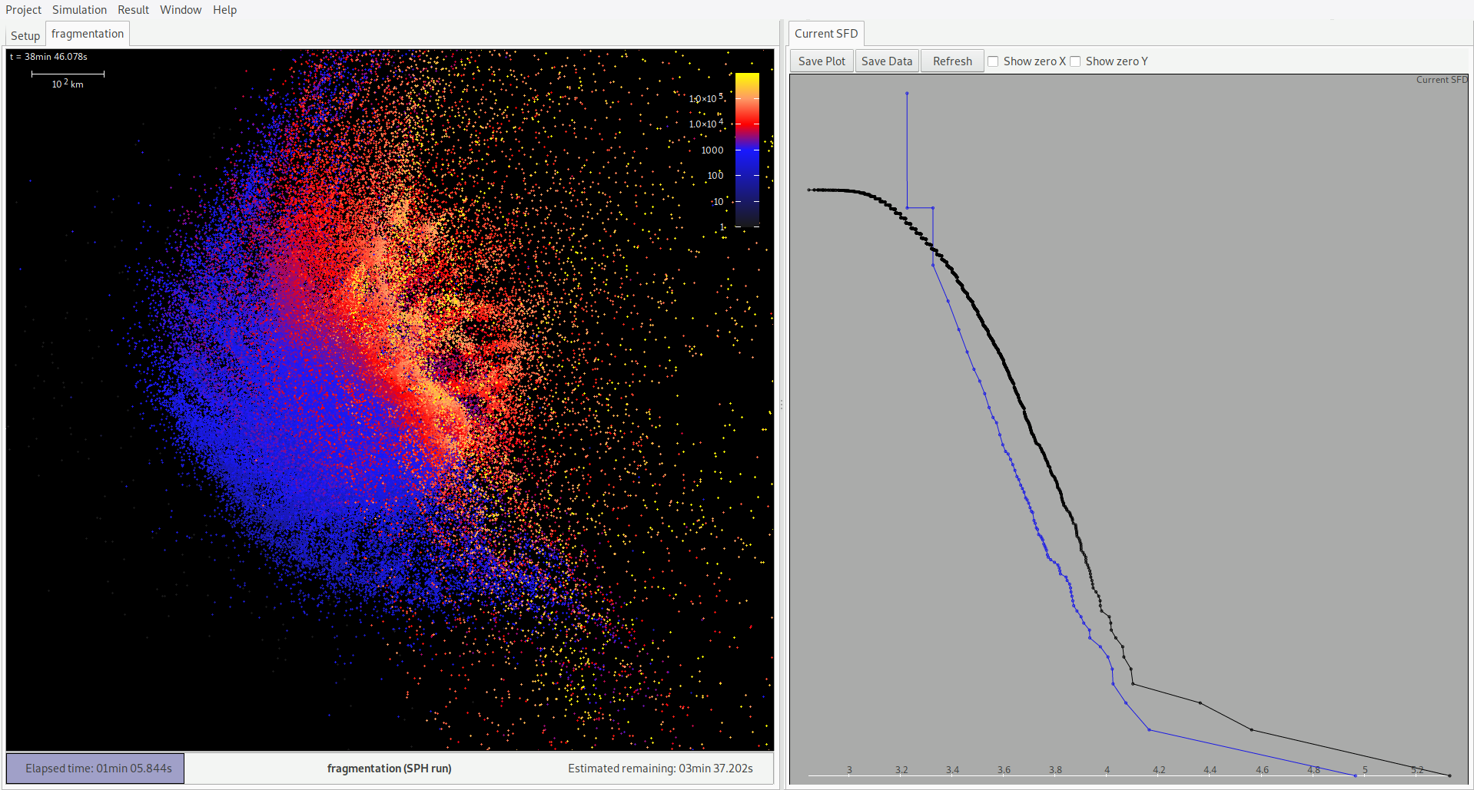Click the 'fragmentation (SPH run)' status text
The image size is (1474, 790).
[x=389, y=769]
